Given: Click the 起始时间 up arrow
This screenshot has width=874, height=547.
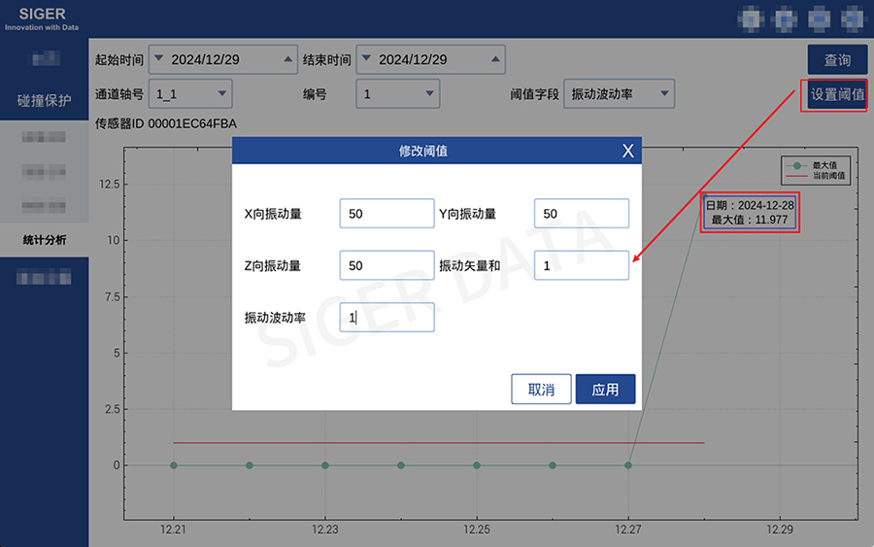Looking at the screenshot, I should tap(287, 59).
